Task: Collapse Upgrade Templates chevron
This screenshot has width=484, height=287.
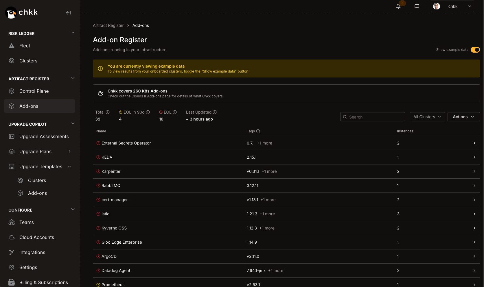Action: 69,166
